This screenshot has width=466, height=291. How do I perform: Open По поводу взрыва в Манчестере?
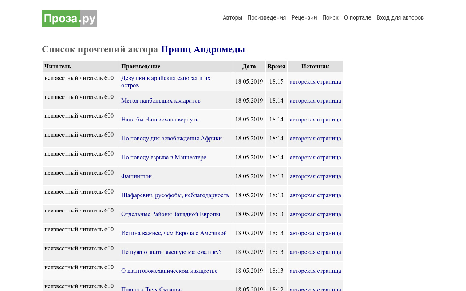tap(164, 157)
